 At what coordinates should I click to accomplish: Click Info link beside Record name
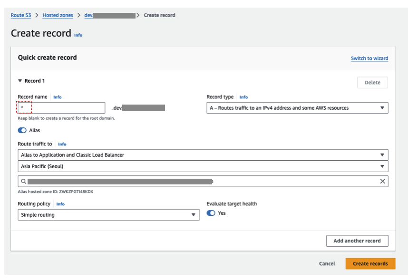click(x=58, y=97)
